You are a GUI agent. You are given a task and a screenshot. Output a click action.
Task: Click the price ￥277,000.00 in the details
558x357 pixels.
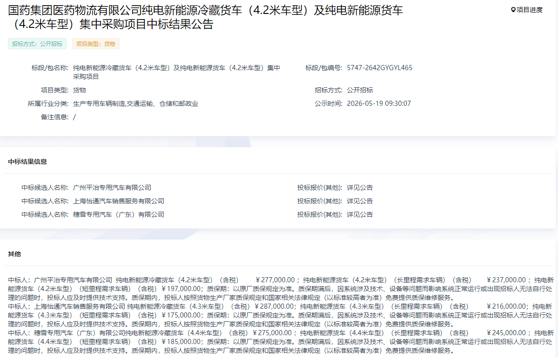point(275,280)
